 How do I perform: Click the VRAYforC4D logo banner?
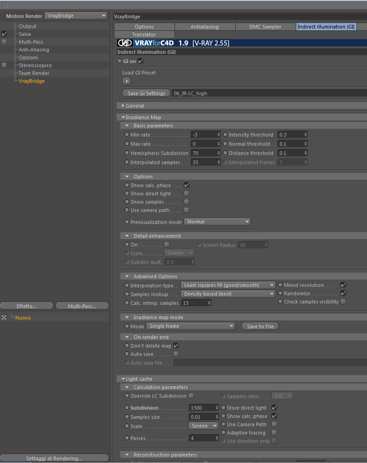tap(242, 43)
